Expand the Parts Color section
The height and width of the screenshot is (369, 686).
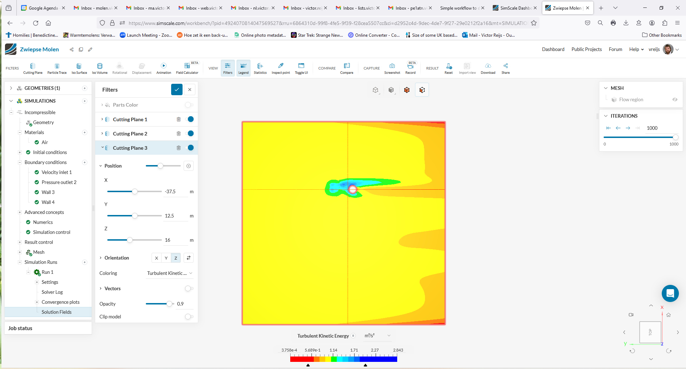pos(102,105)
